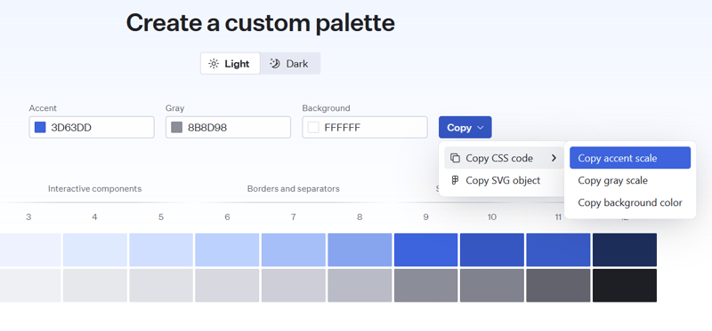Edit the Accent hex field 3D63DD
Screen dimensions: 712x331
pyautogui.click(x=92, y=127)
